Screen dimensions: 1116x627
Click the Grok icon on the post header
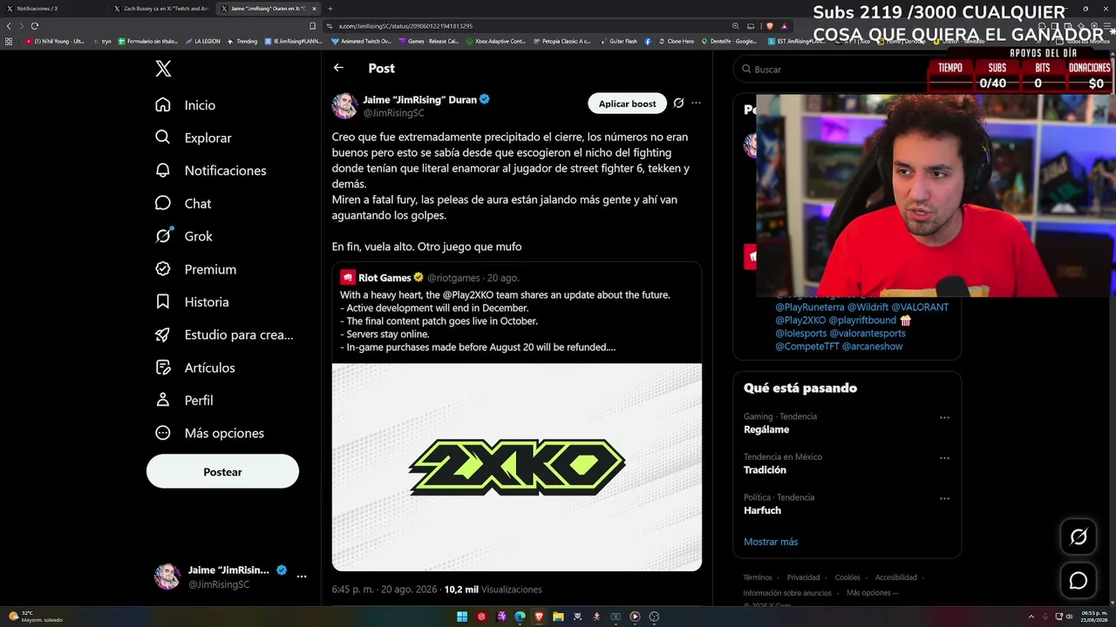tap(678, 104)
